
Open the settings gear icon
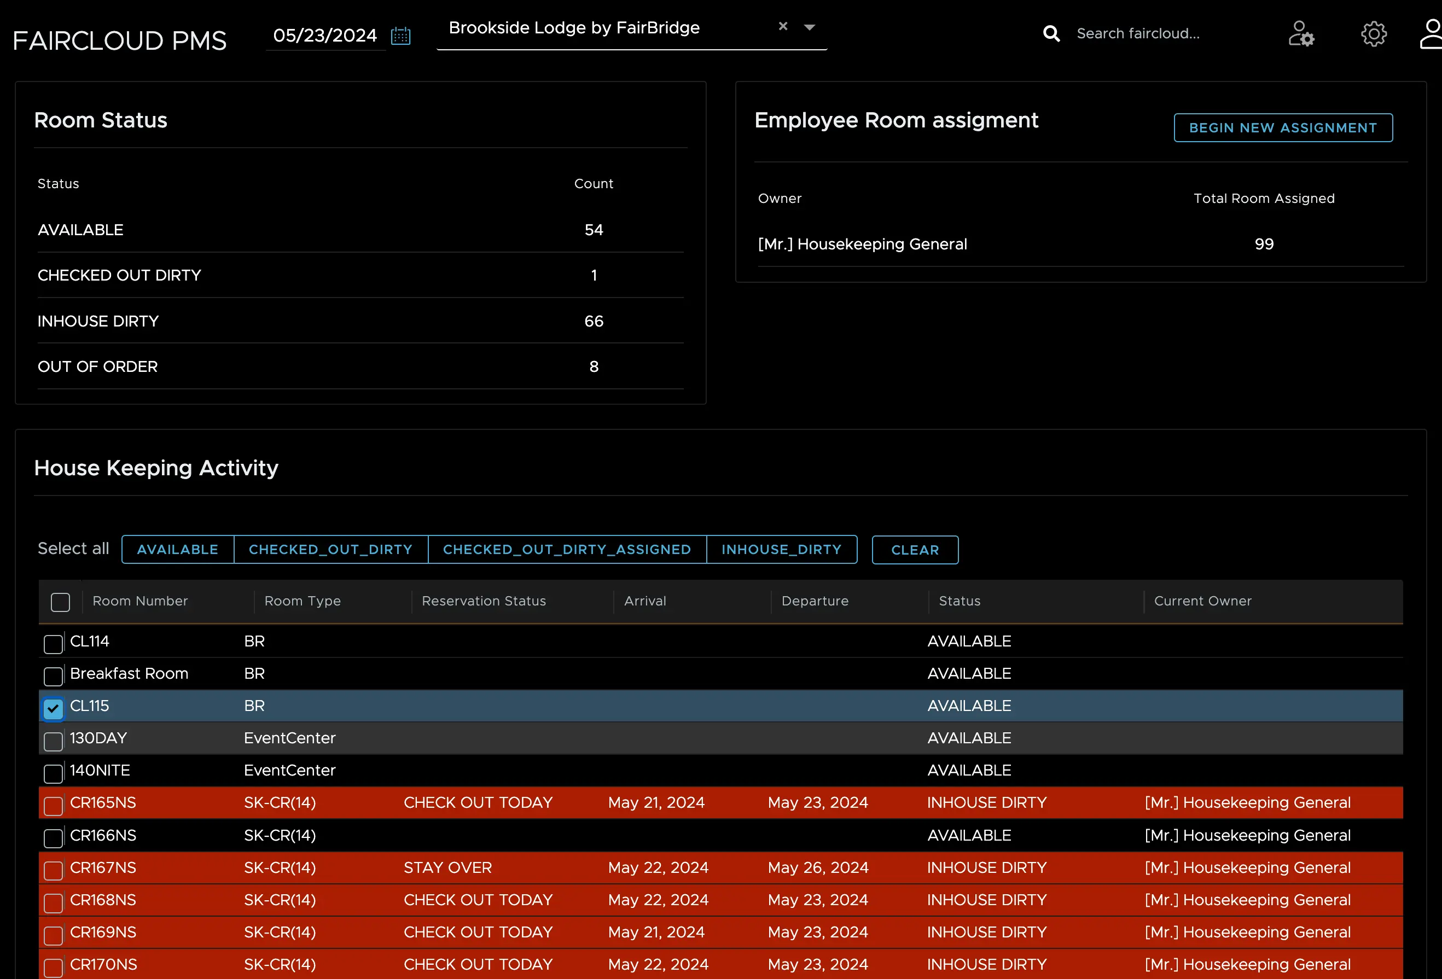[1373, 33]
